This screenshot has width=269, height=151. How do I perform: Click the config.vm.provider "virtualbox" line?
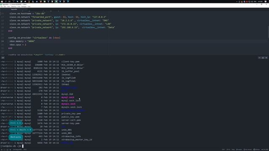(x=34, y=38)
